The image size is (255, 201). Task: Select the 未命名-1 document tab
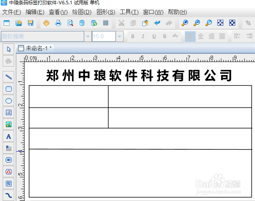35,48
